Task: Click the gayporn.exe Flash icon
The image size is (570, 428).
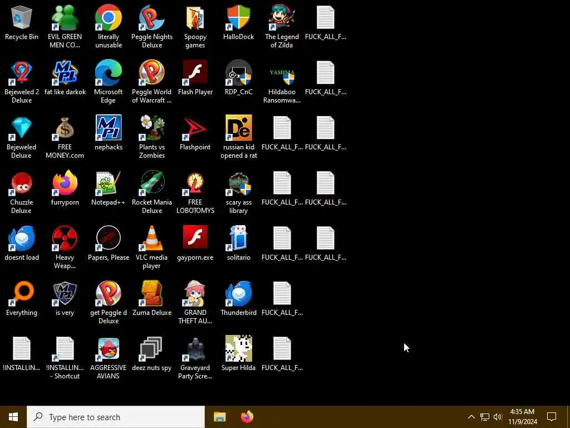Action: (195, 243)
